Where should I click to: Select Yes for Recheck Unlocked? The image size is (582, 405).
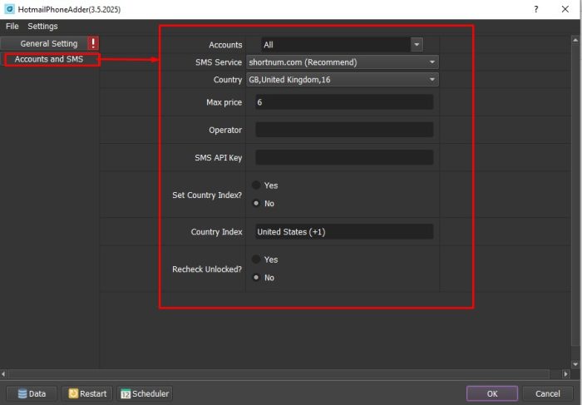[x=256, y=259]
